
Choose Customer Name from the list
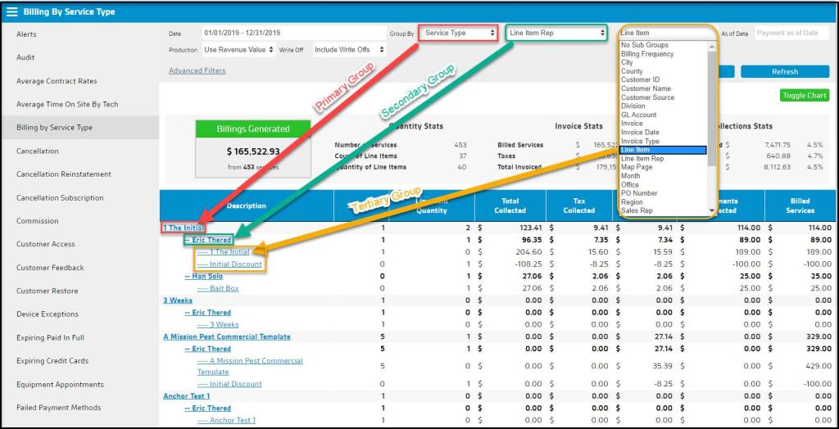646,88
